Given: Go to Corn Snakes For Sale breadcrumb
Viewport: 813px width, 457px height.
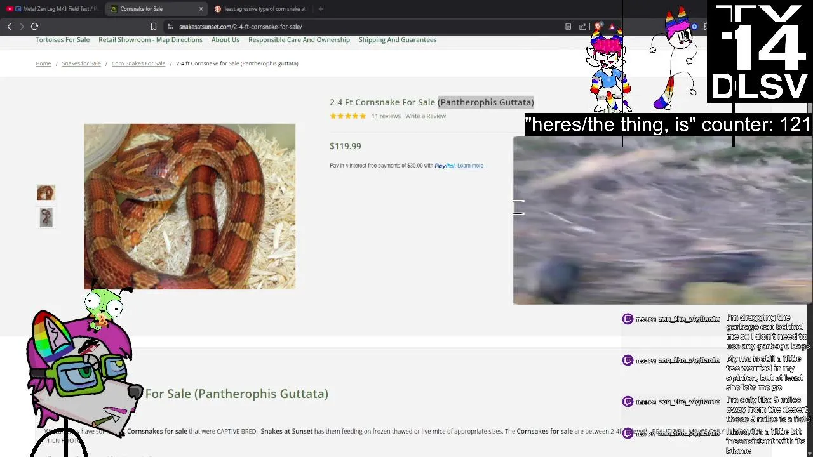Looking at the screenshot, I should pyautogui.click(x=138, y=63).
